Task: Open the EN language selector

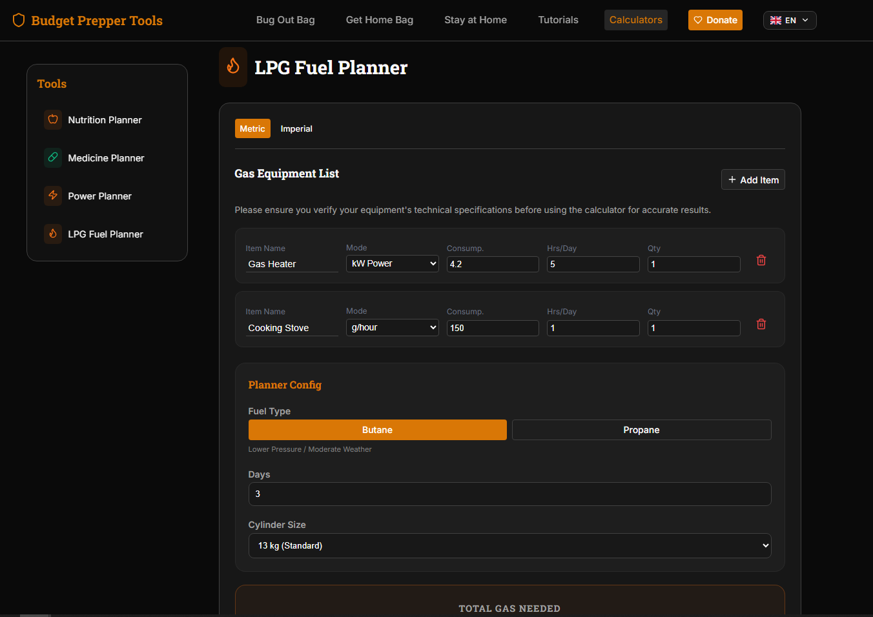Action: pyautogui.click(x=790, y=21)
